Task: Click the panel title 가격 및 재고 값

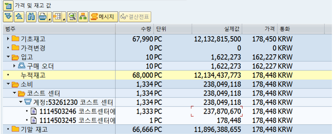Action: 33,6
